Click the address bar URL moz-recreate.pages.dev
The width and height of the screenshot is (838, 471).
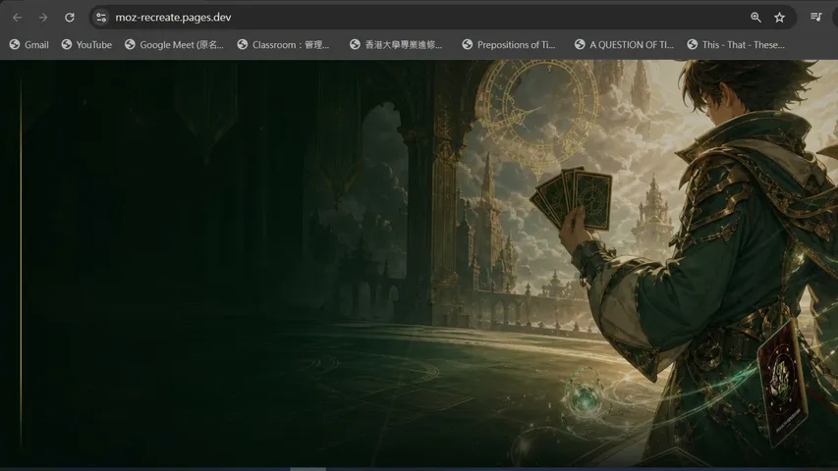click(x=173, y=18)
